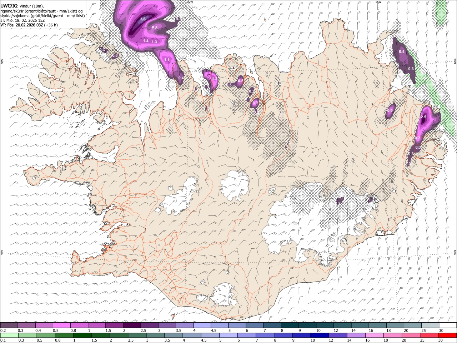Click the '(+36 h)' forecast offset text
Viewport: 457px width, 343px height.
pos(51,25)
